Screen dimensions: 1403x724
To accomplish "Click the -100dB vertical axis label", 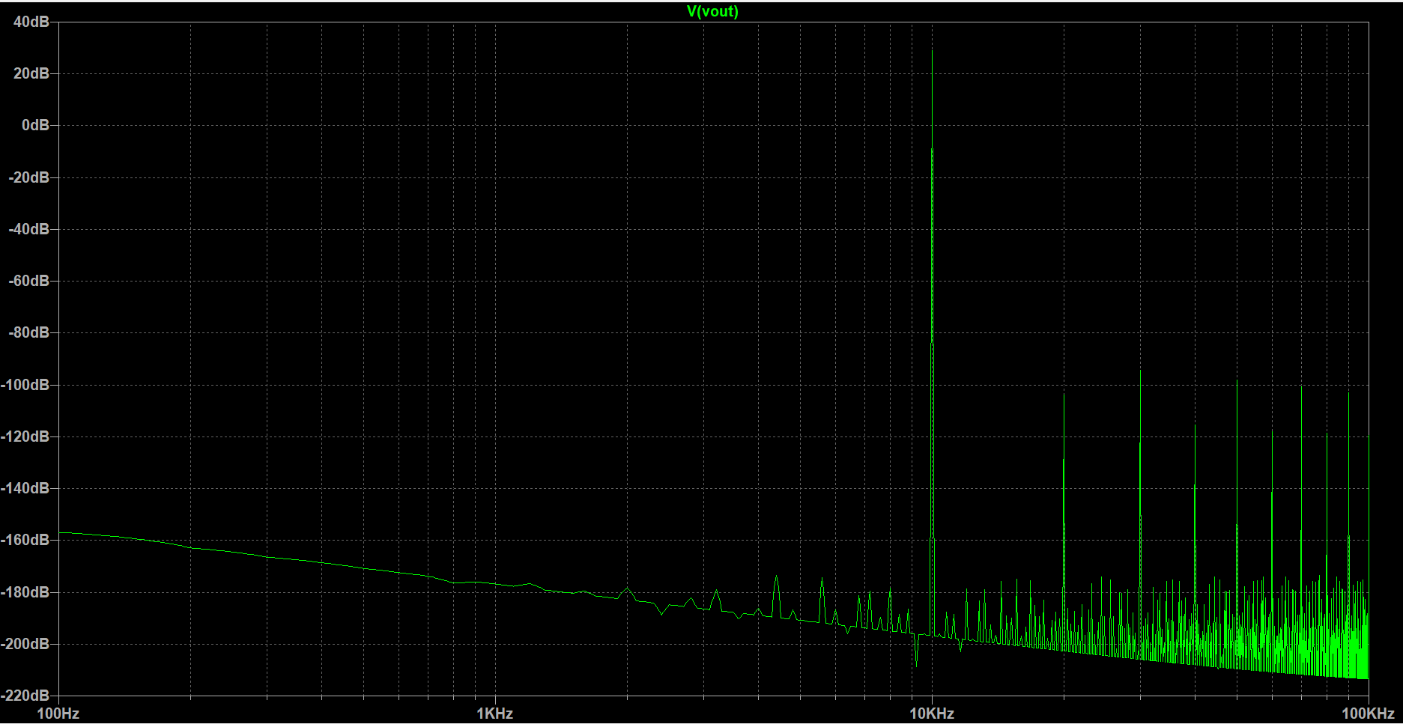I will click(25, 385).
